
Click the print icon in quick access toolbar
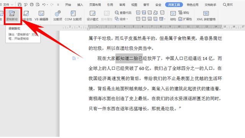32,5
